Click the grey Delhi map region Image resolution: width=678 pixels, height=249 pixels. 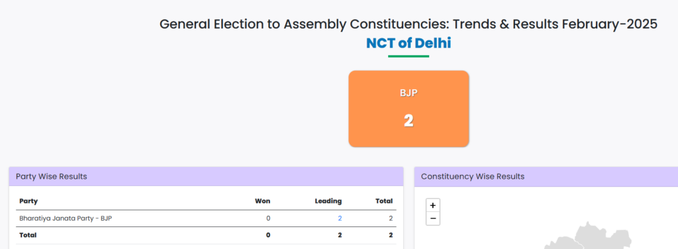pyautogui.click(x=591, y=238)
